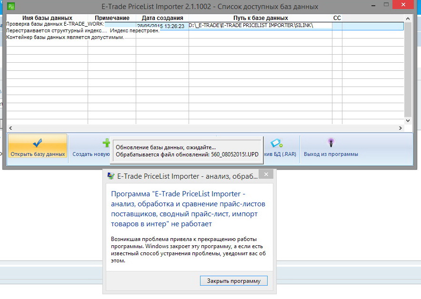The height and width of the screenshot is (299, 421).
Task: Click the purple exit icon above Выход из программы
Action: pyautogui.click(x=331, y=143)
